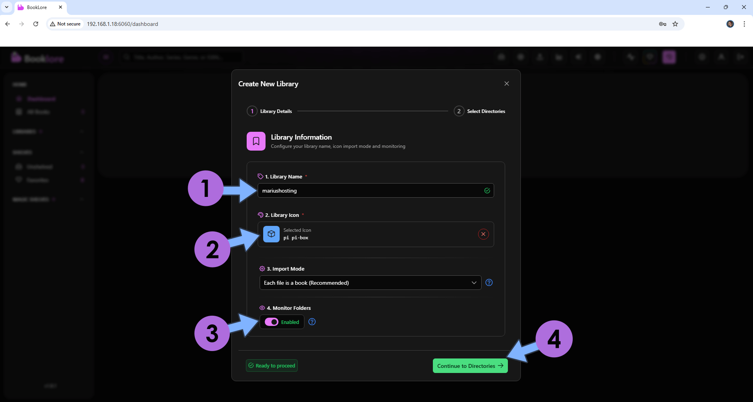Open the Chrome three-dot menu
753x402 pixels.
click(x=744, y=24)
